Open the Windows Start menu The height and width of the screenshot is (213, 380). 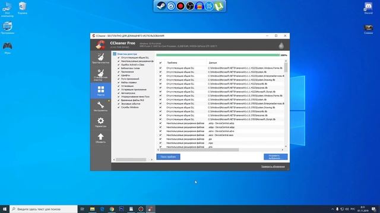[5, 209]
